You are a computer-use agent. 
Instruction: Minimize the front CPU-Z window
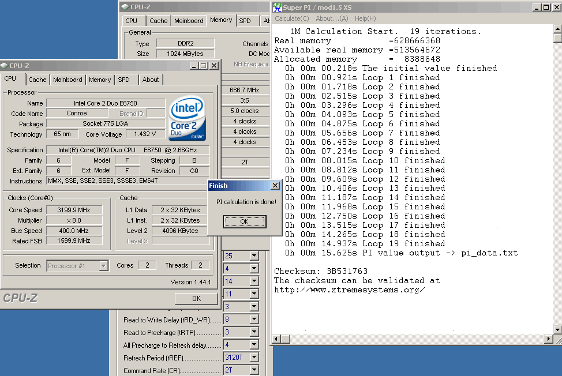pyautogui.click(x=194, y=66)
